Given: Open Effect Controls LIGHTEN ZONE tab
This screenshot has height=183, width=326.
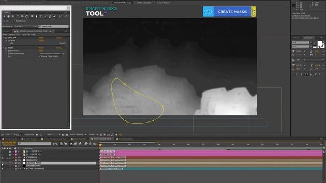Looking at the screenshot, I should [x=33, y=31].
